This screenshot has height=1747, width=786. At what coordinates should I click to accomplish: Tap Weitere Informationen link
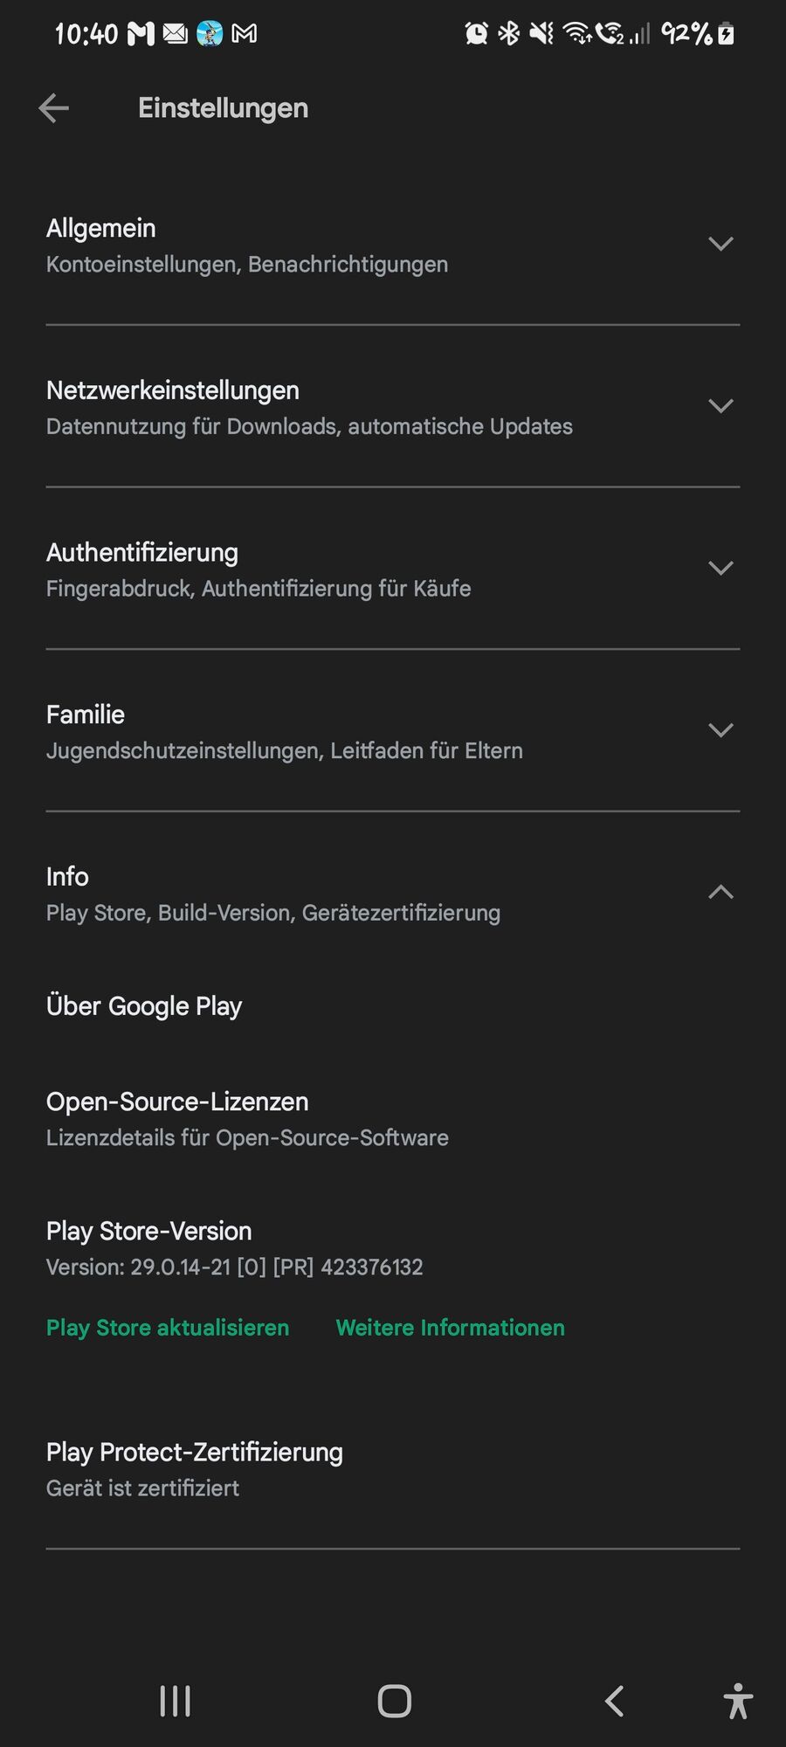pos(451,1328)
